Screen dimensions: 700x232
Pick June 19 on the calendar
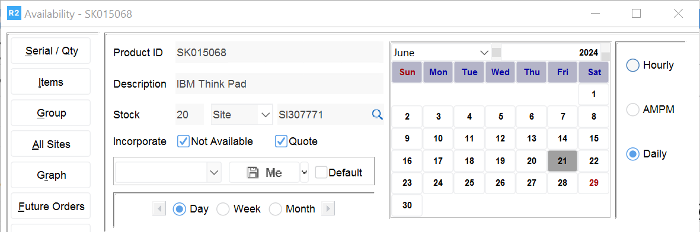[x=500, y=161]
